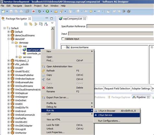154x135 pixels.
Task: Maximize the Package Navigator view
Action: coord(52,19)
